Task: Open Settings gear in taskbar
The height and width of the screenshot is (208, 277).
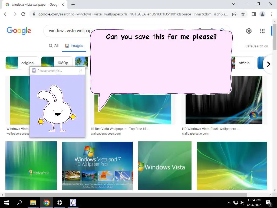Action: [x=60, y=203]
